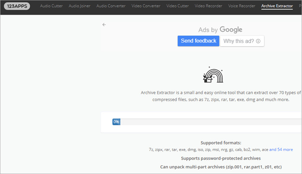
Task: Click the Ads by Google label
Action: pyautogui.click(x=220, y=29)
